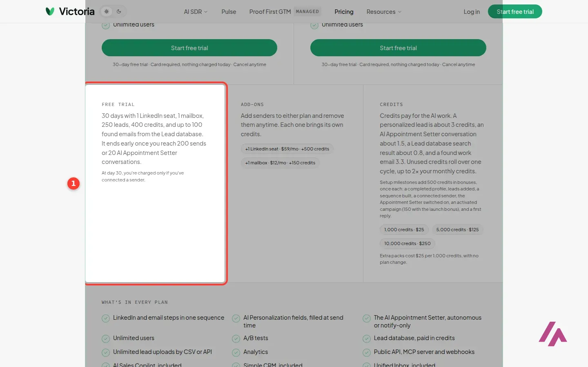Choose the 5,000 credits $125 pack
588x367 pixels.
point(457,230)
